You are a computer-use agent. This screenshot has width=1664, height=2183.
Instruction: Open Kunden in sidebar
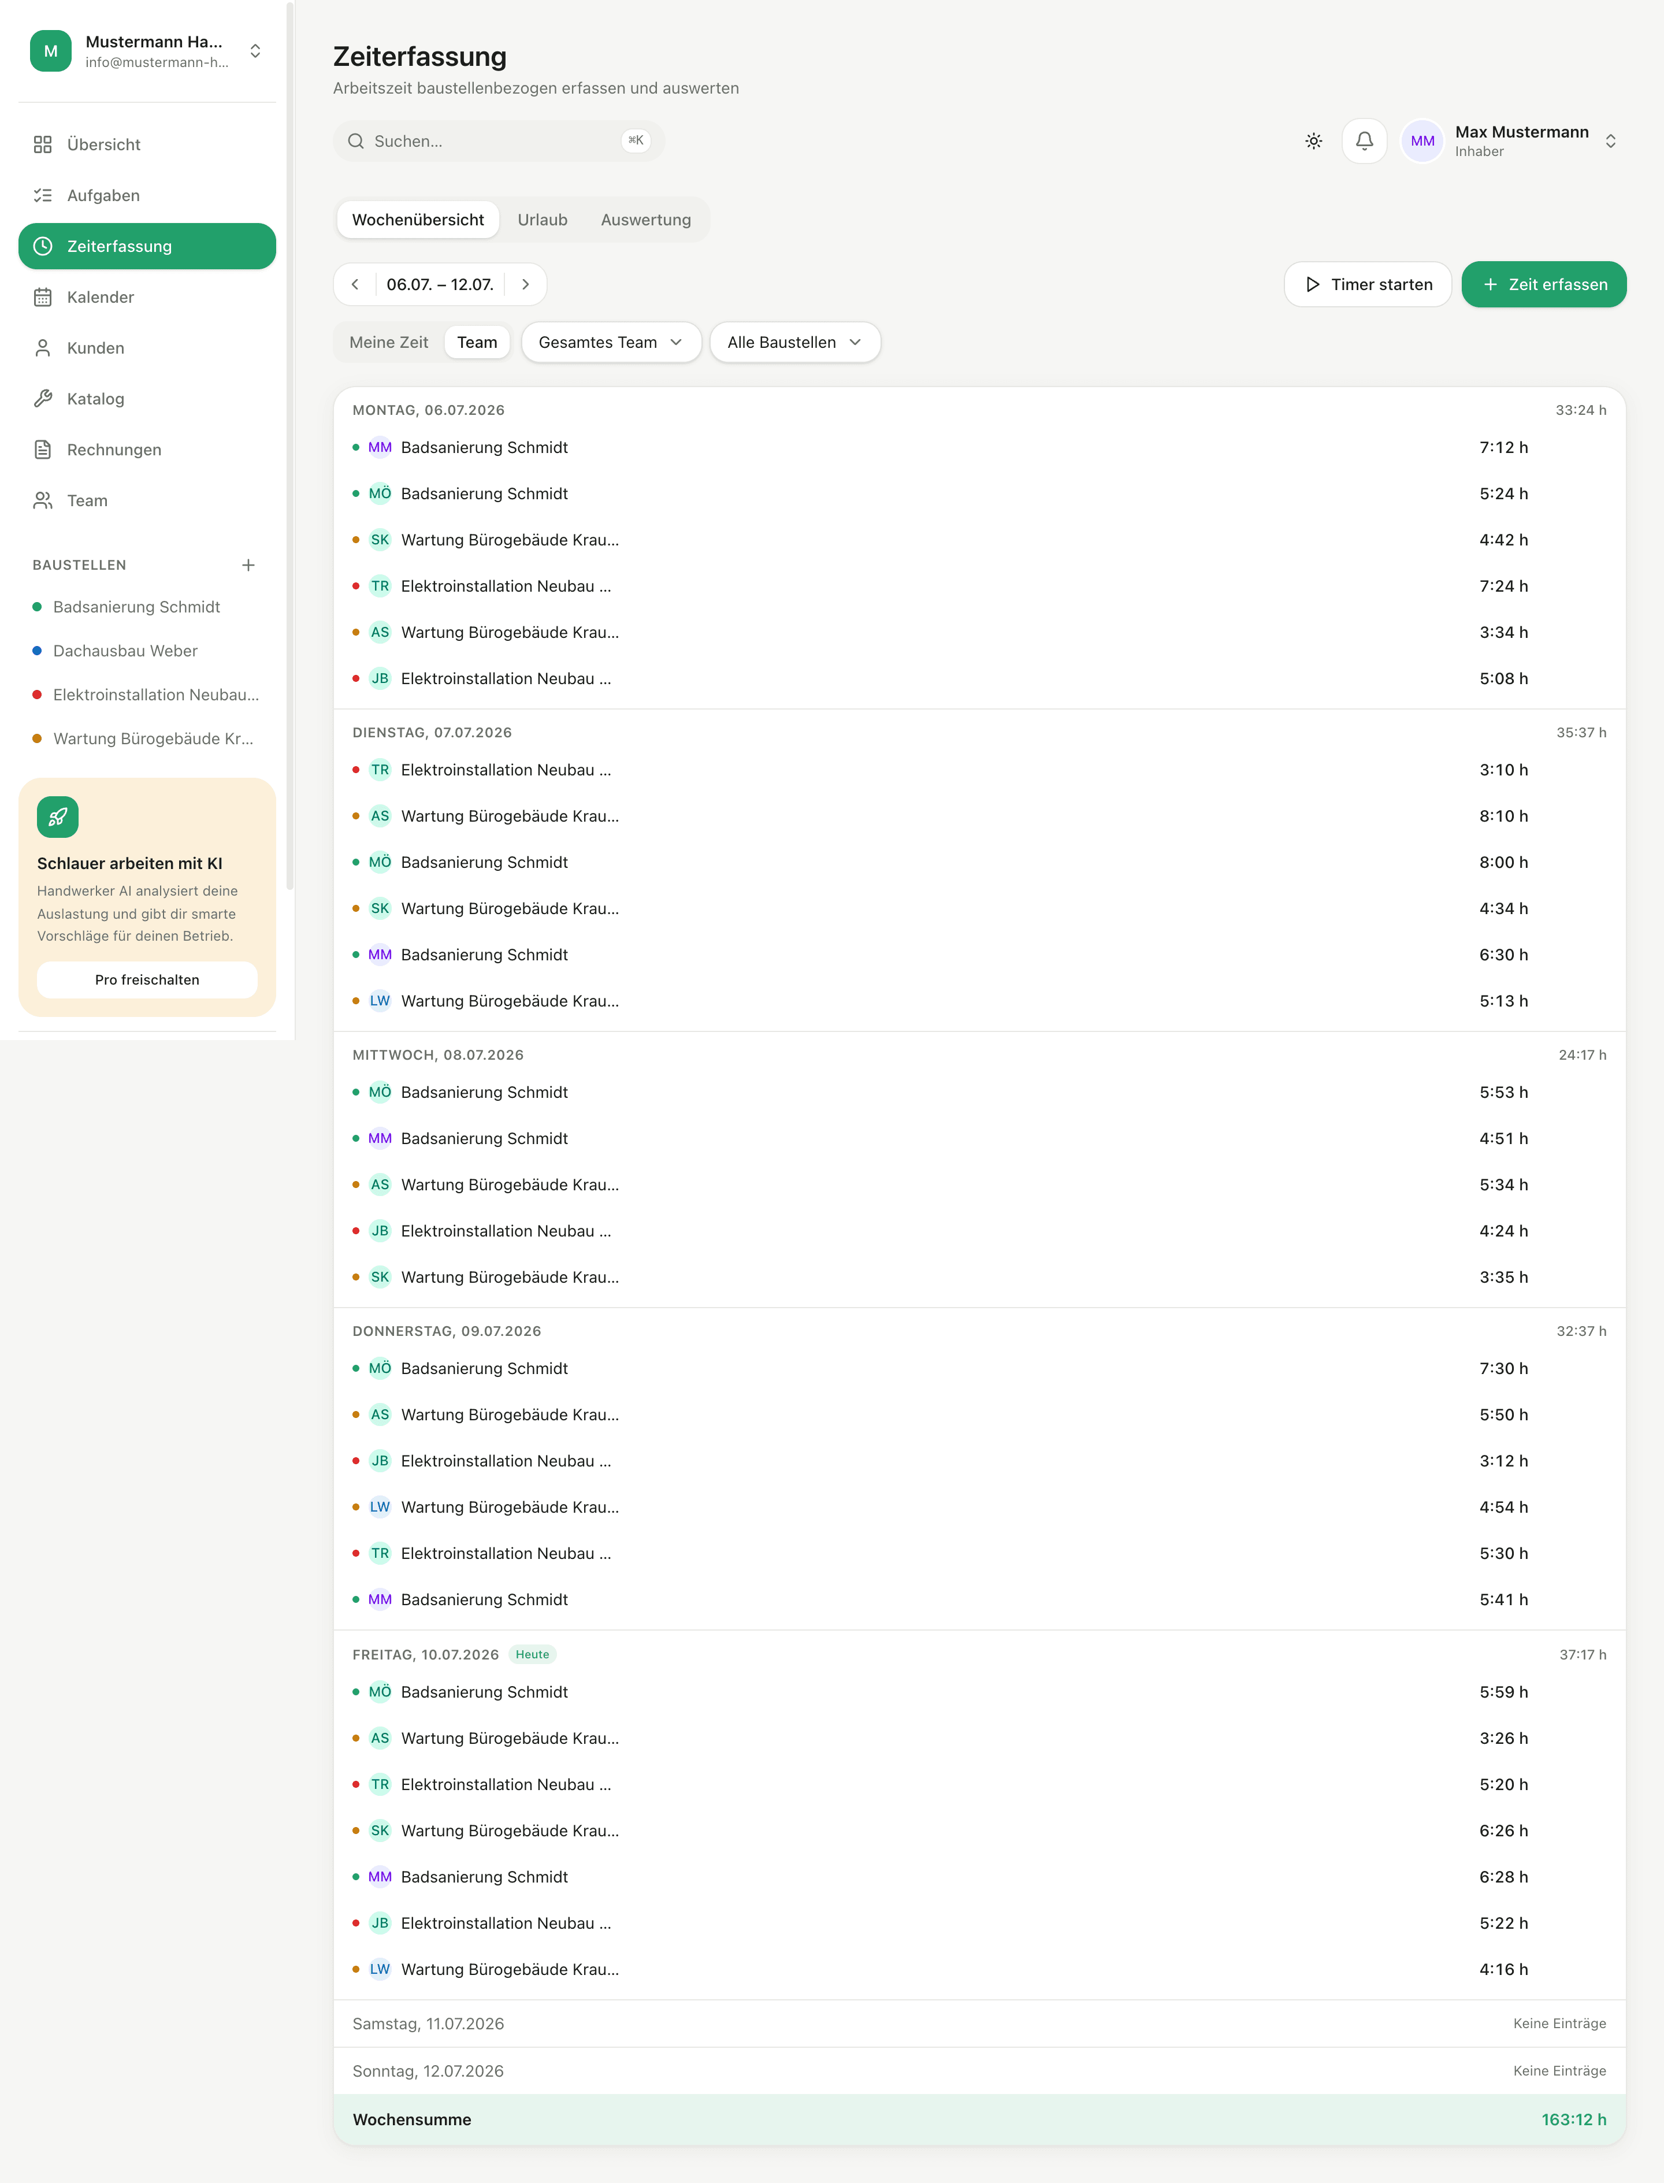pos(147,348)
